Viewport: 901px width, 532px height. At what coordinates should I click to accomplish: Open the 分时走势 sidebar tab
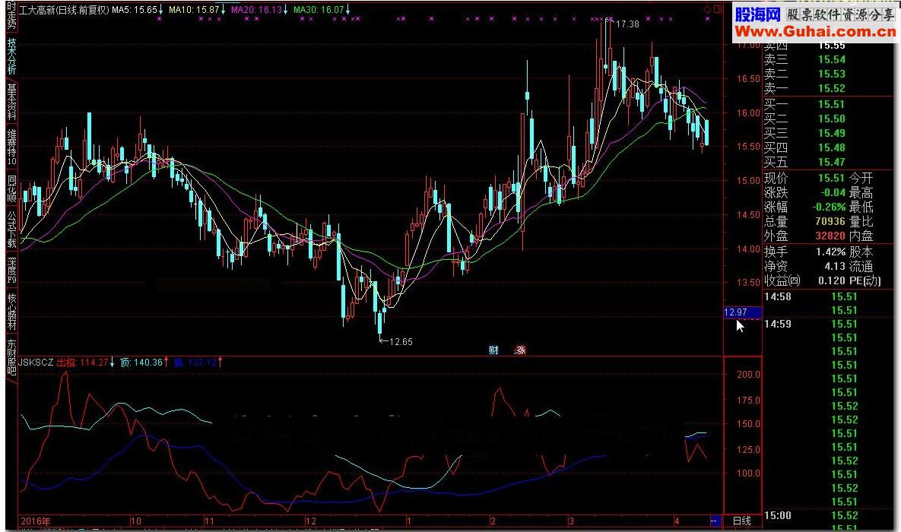click(11, 15)
